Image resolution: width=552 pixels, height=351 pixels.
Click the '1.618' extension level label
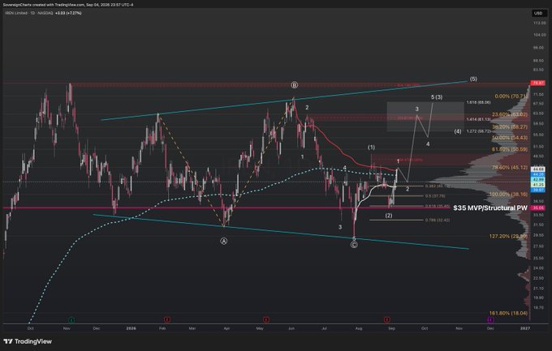point(478,102)
